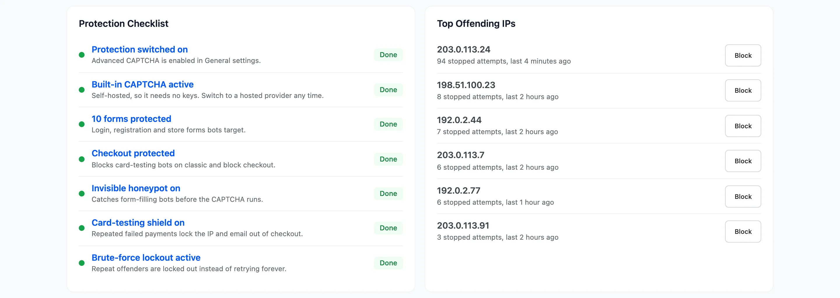Image resolution: width=840 pixels, height=298 pixels.
Task: Select the IP text 203.0.113.24
Action: point(463,50)
